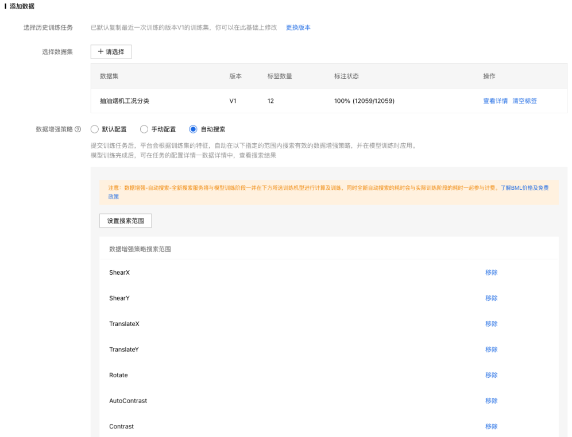The image size is (572, 437).
Task: Select the 自动搜索 radio option
Action: [x=193, y=129]
